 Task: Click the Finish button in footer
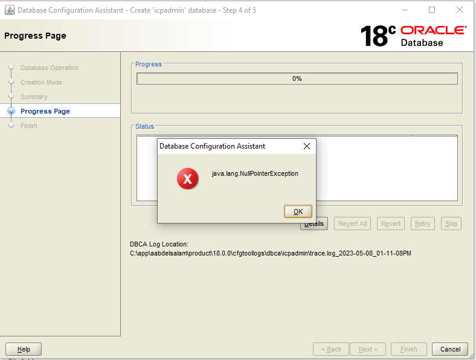(408, 349)
